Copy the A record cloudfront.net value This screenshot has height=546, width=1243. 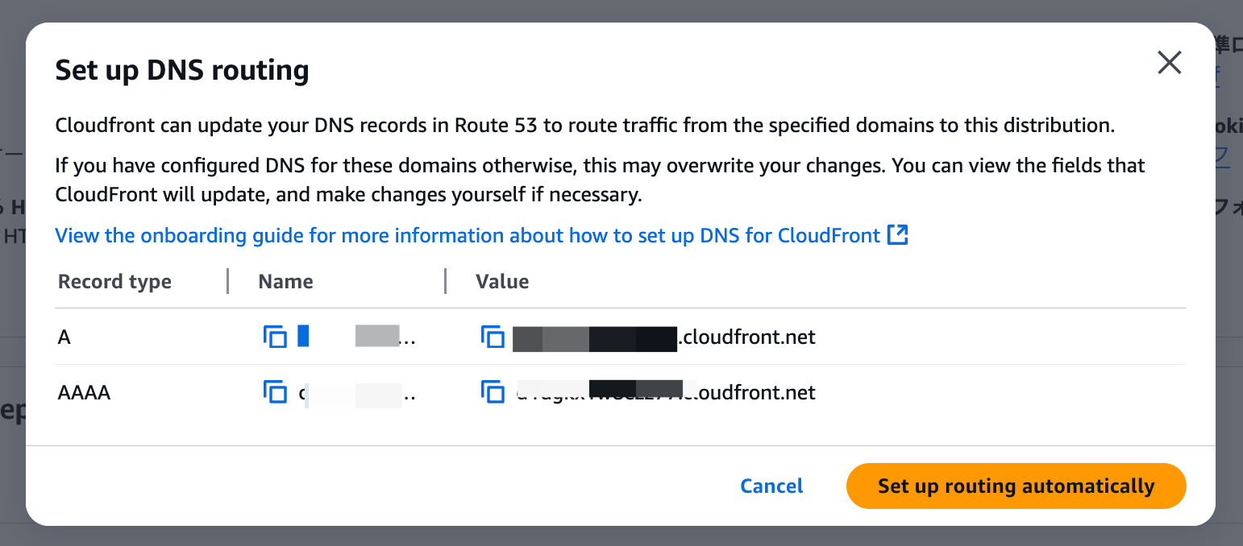pyautogui.click(x=493, y=337)
